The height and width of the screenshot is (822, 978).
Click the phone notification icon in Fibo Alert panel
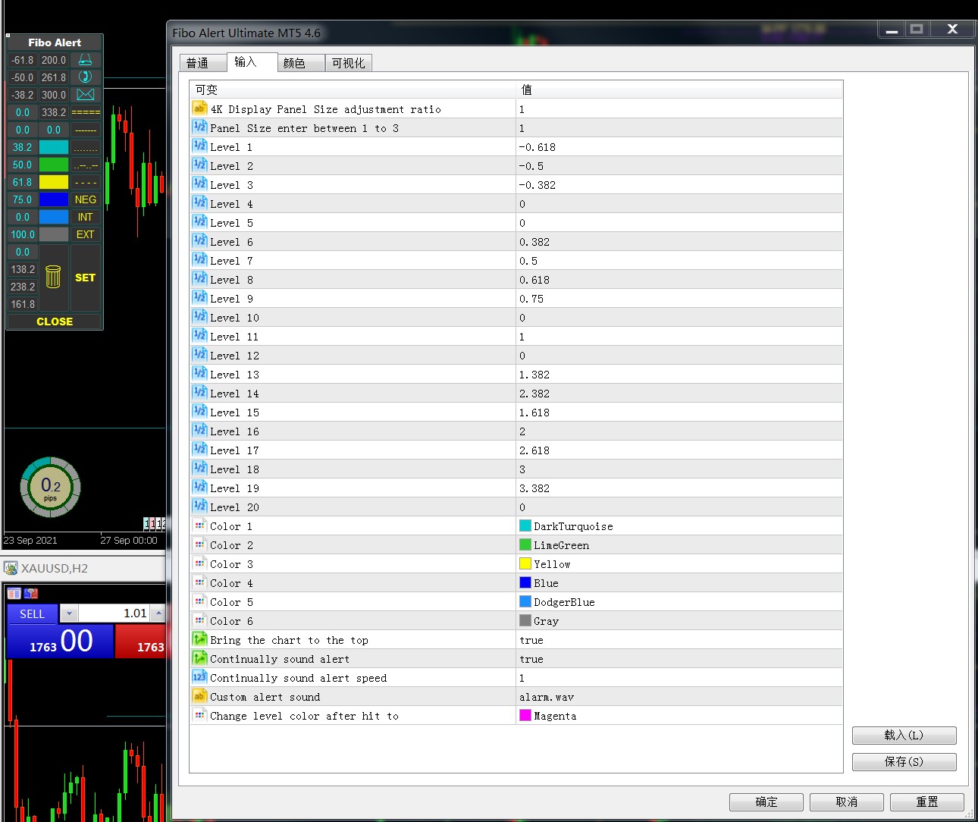pyautogui.click(x=86, y=77)
